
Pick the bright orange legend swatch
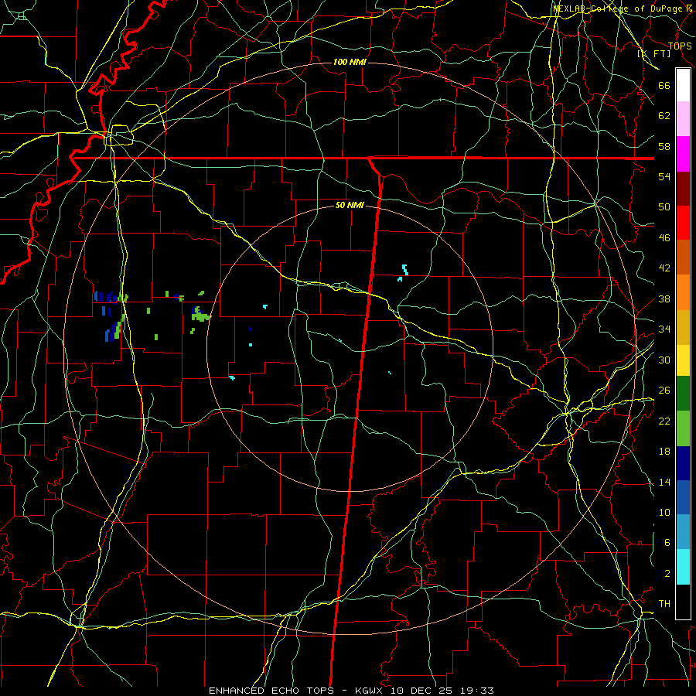click(683, 292)
